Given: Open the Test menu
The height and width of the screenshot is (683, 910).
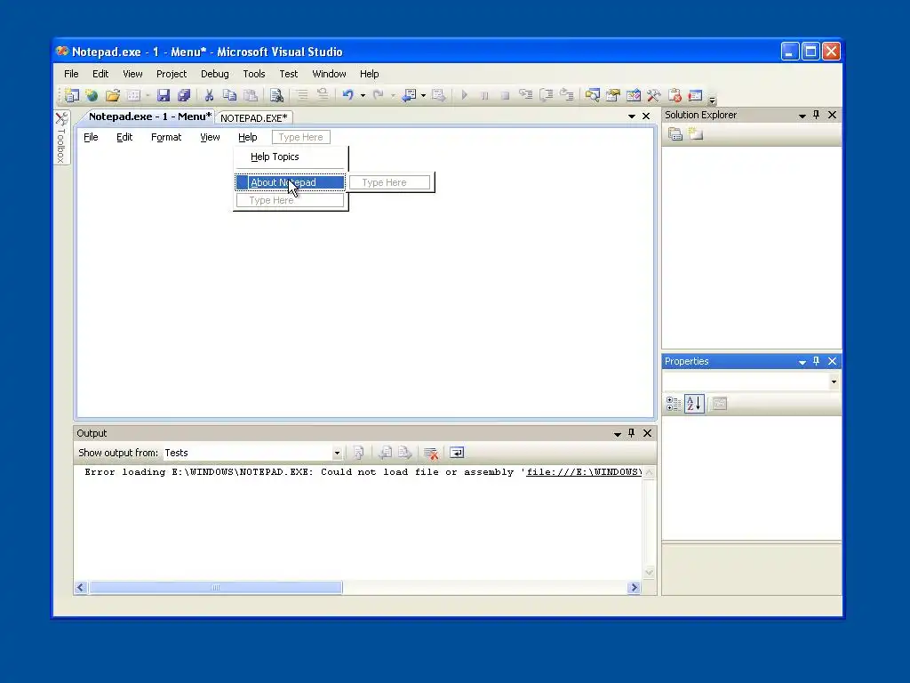Looking at the screenshot, I should point(288,74).
